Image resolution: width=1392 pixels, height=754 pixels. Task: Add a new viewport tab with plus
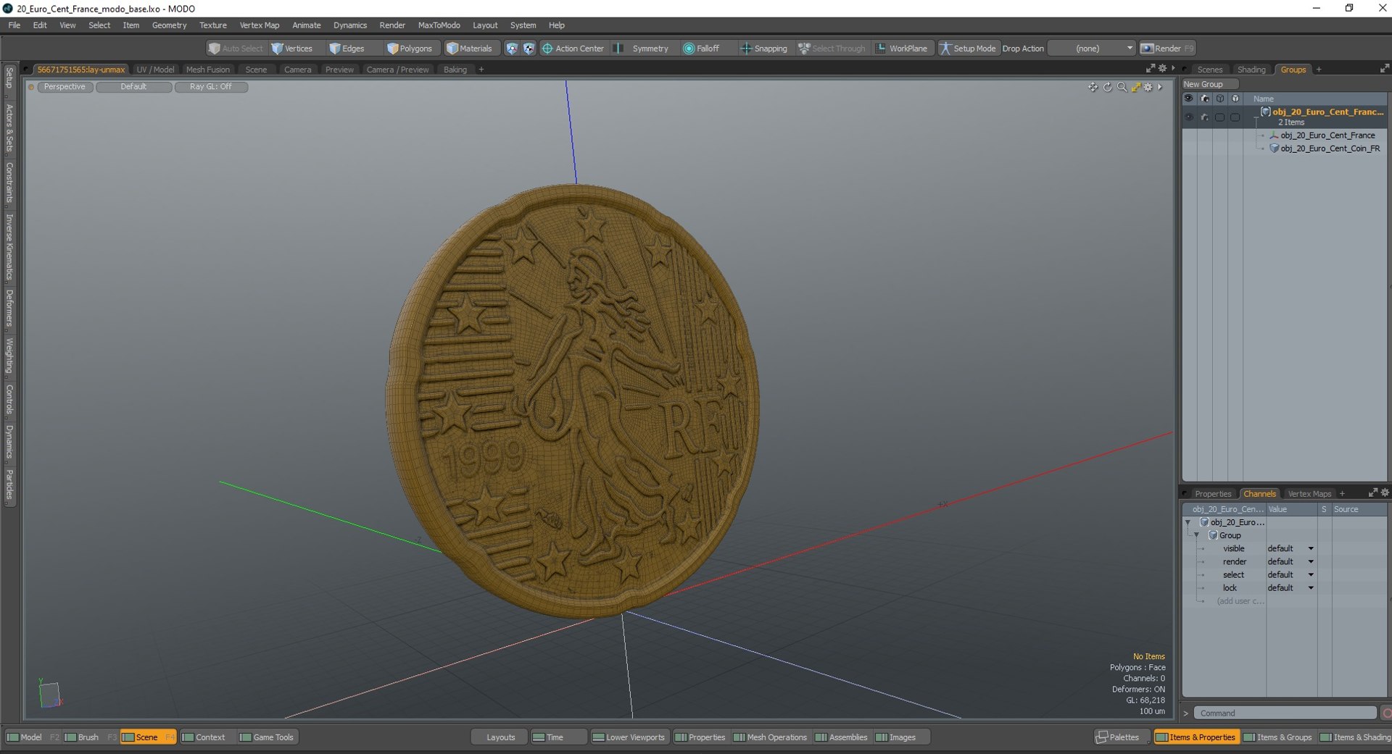click(481, 70)
